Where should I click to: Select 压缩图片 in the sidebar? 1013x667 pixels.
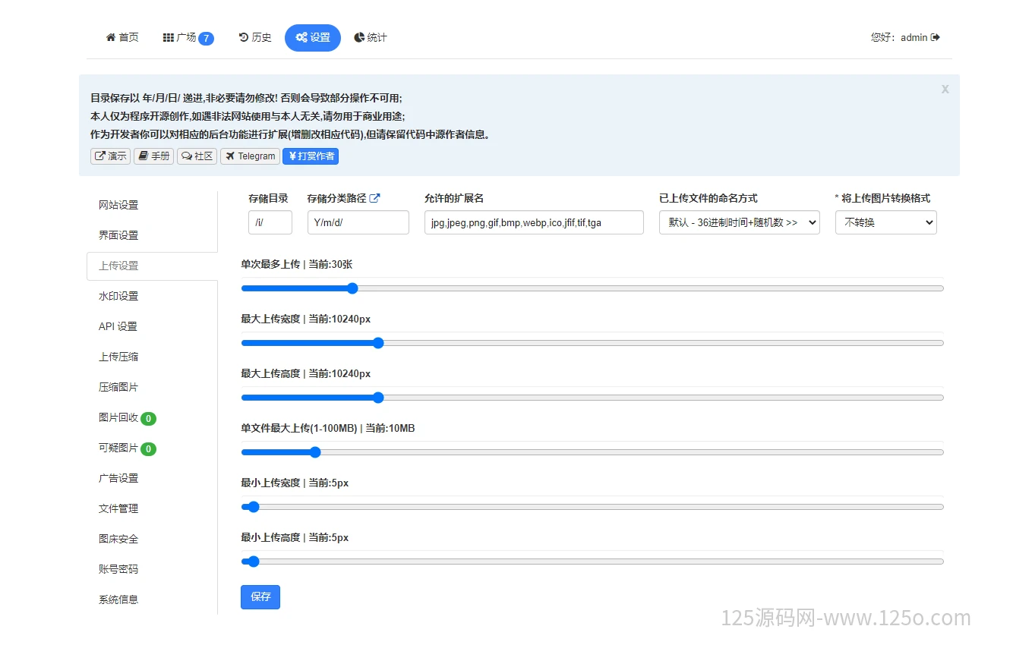pyautogui.click(x=152, y=387)
